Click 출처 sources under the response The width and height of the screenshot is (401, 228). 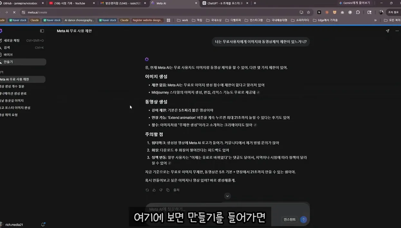(176, 190)
